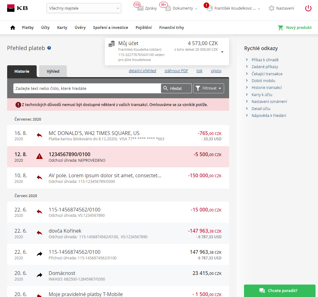Screen dimensions: 318x297
Task: Click the outgoing payment arrow on MC DONALD'S row
Action: [x=39, y=135]
